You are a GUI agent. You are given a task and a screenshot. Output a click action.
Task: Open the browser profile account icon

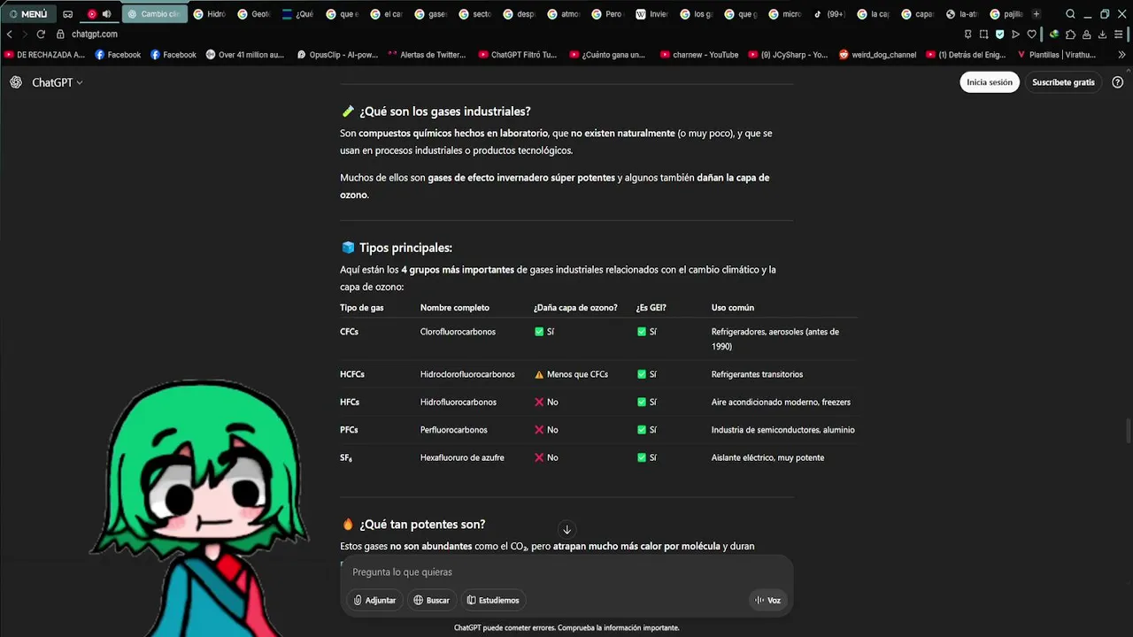coord(1086,35)
